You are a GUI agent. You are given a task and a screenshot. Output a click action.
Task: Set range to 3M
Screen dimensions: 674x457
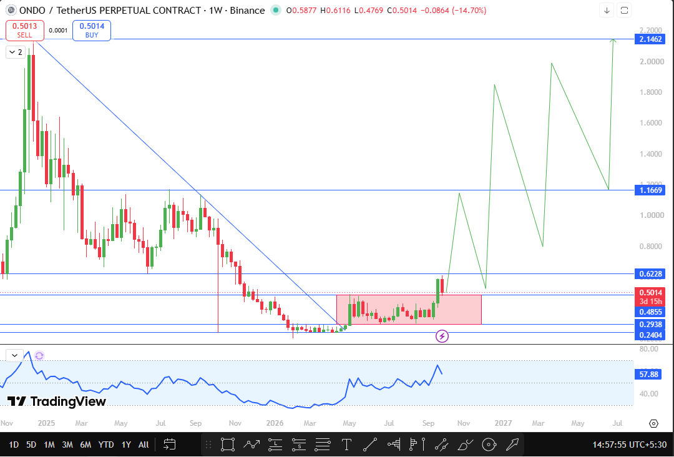[67, 445]
